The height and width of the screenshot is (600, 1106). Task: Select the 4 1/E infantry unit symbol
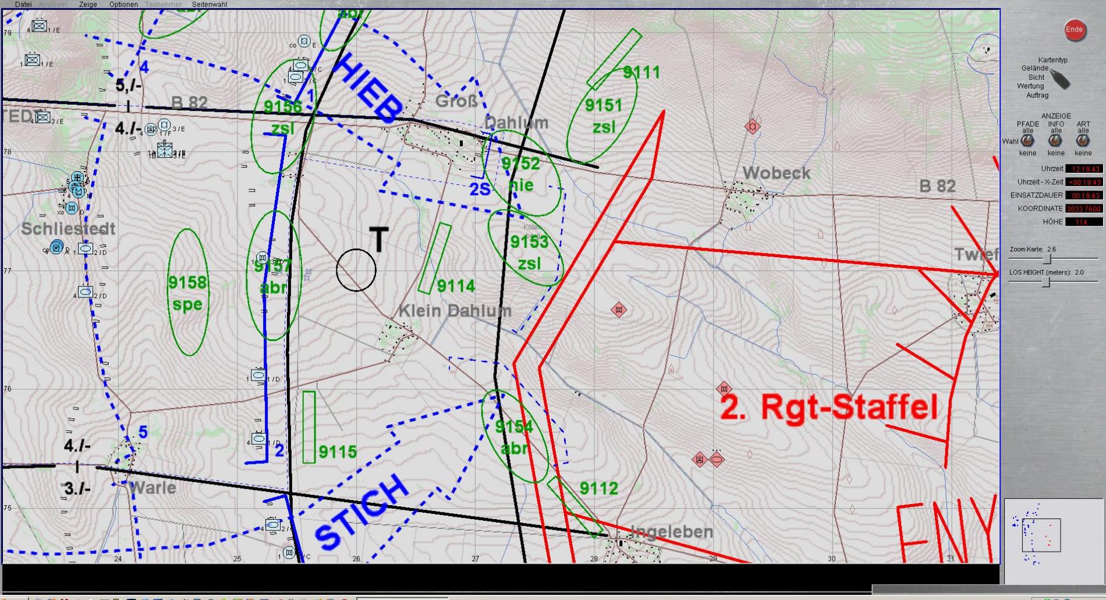(39, 26)
